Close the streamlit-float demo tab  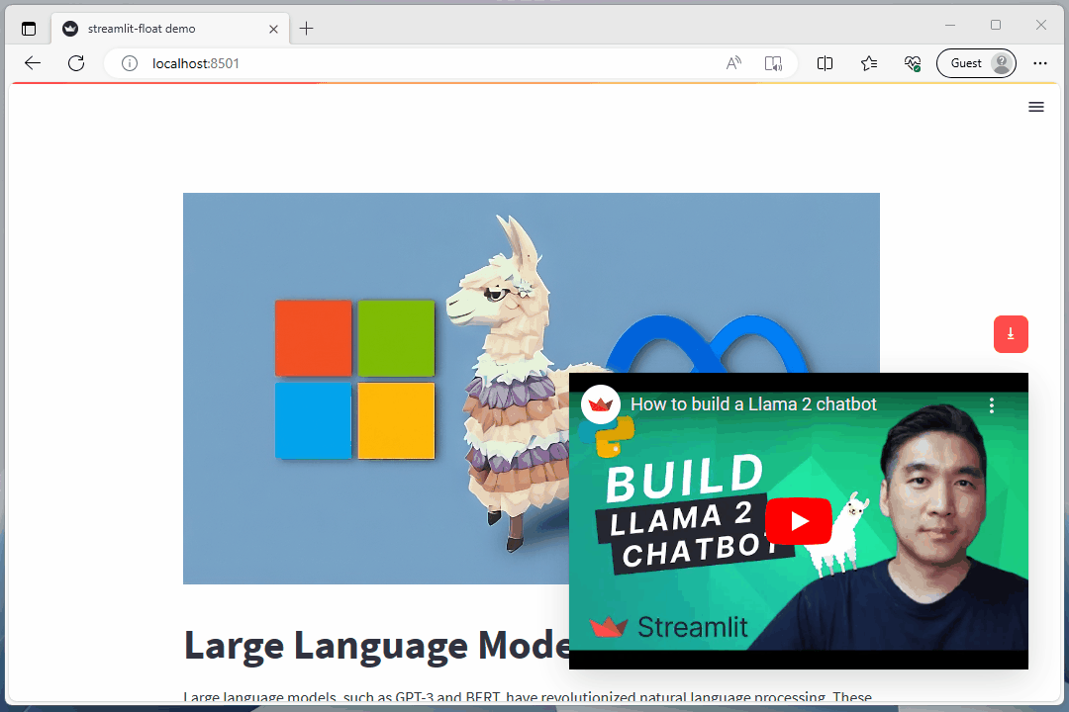click(x=273, y=29)
